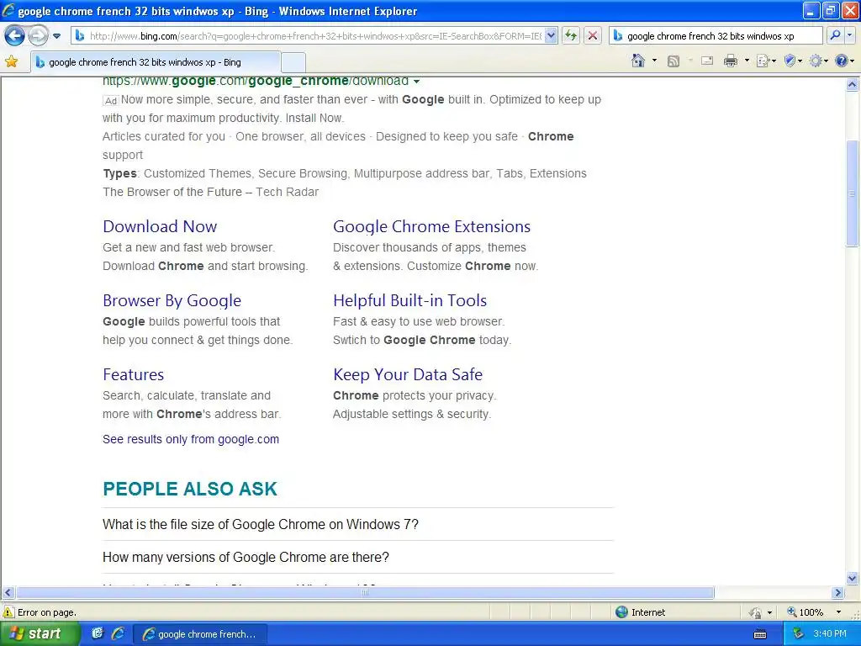Open Google Chrome Extensions link

tap(431, 226)
